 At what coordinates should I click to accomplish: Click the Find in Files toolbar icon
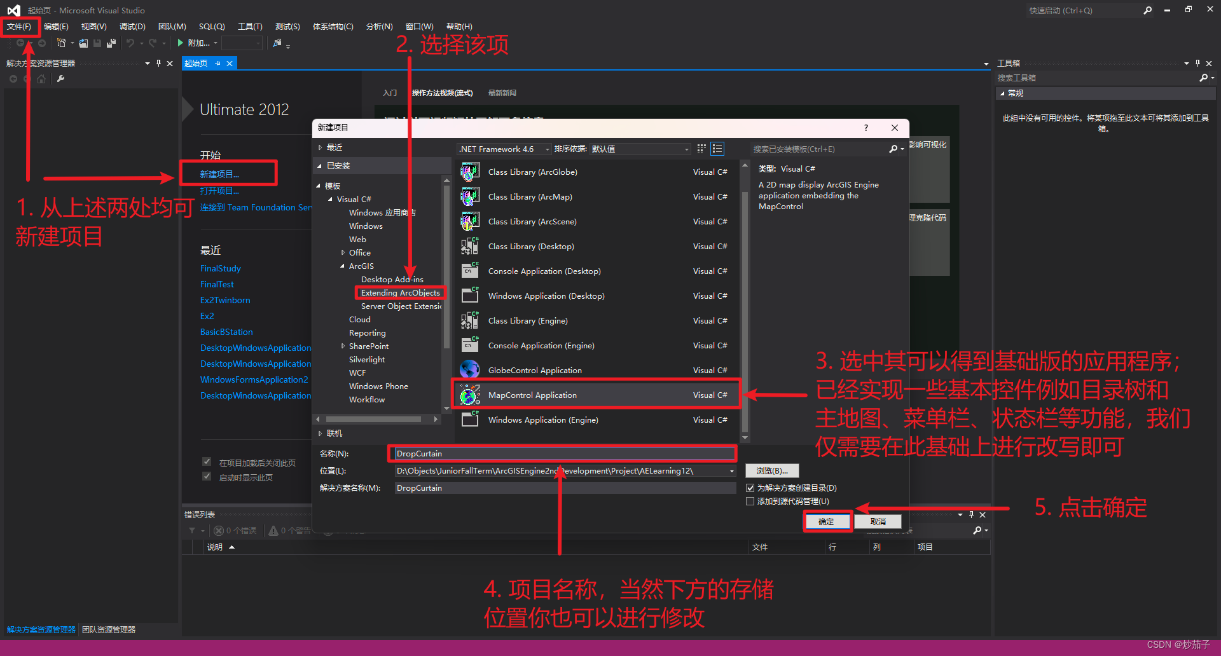(x=277, y=43)
